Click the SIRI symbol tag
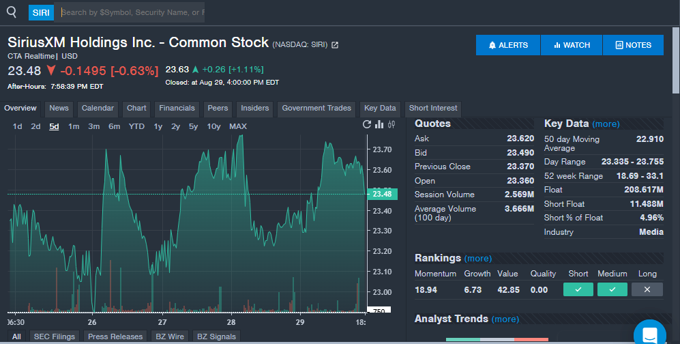The width and height of the screenshot is (680, 344). [x=41, y=12]
